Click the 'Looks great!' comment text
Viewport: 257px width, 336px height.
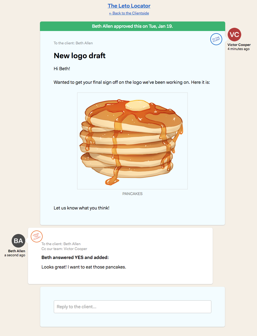click(x=84, y=267)
